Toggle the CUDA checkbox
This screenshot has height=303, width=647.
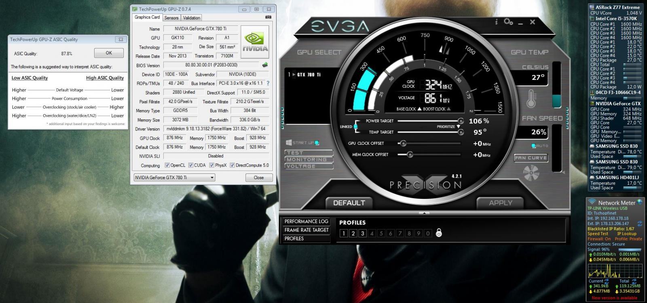(191, 165)
